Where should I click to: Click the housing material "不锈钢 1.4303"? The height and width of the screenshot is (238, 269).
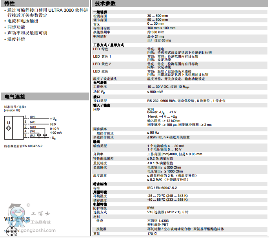tap(158, 221)
